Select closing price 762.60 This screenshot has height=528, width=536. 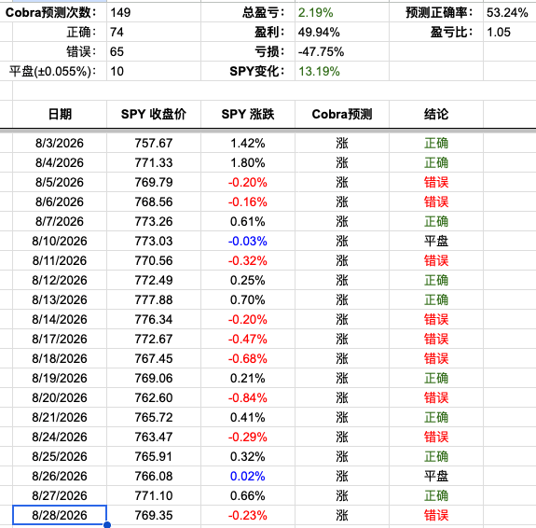pyautogui.click(x=154, y=397)
